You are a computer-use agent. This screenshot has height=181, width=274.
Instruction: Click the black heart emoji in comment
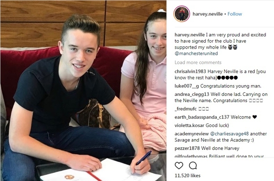coord(255,117)
